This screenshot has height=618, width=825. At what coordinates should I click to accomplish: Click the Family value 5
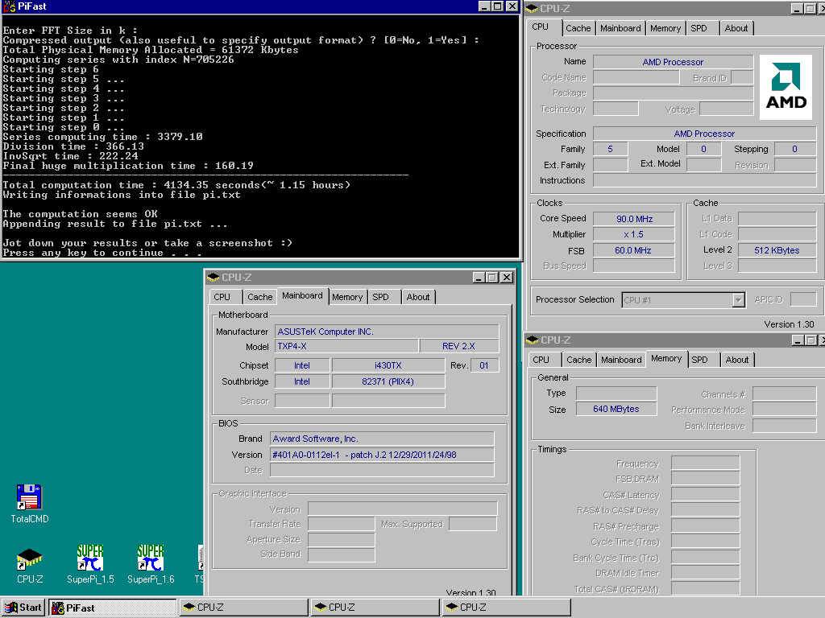pos(611,149)
